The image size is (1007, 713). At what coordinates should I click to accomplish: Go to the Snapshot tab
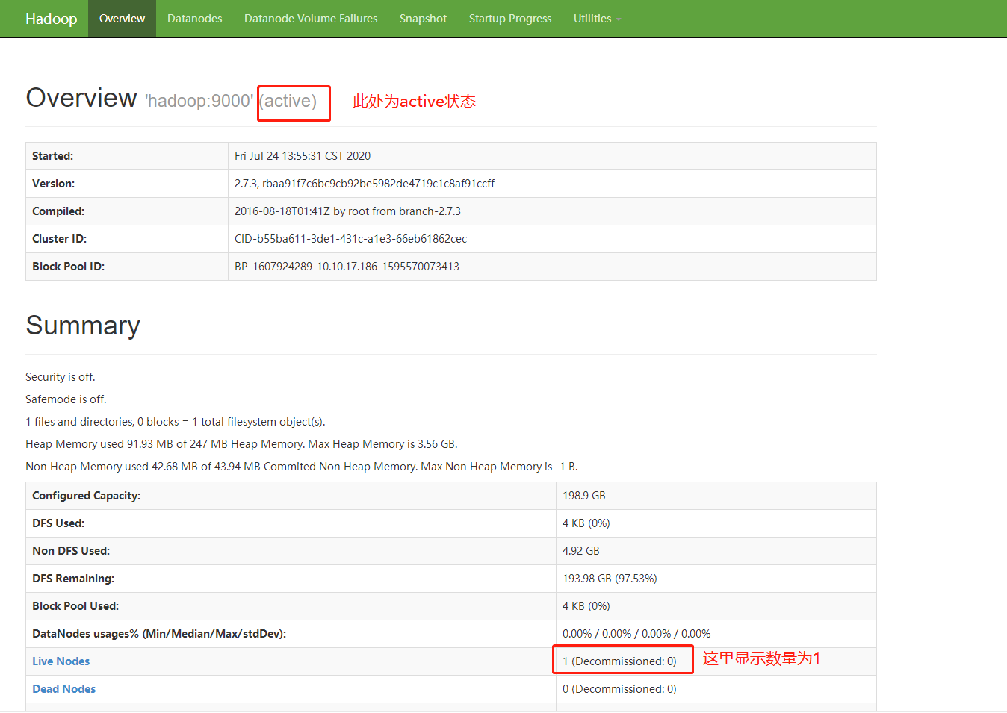click(423, 19)
